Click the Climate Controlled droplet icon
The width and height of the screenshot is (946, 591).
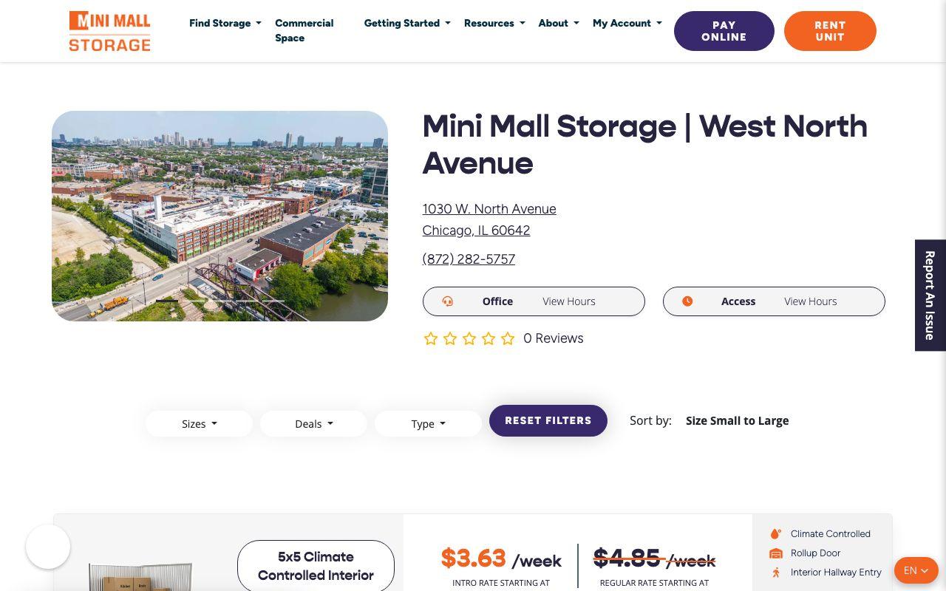click(775, 534)
